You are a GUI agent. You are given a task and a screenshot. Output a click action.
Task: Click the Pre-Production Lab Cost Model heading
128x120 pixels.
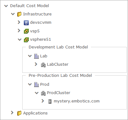(60, 76)
